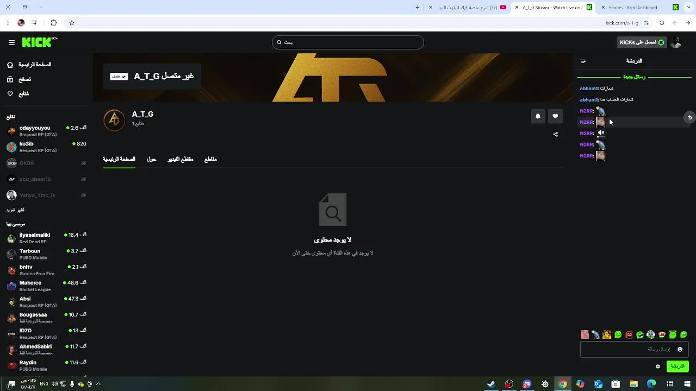This screenshot has width=696, height=391.
Task: Click the green Chat send button
Action: pyautogui.click(x=678, y=367)
